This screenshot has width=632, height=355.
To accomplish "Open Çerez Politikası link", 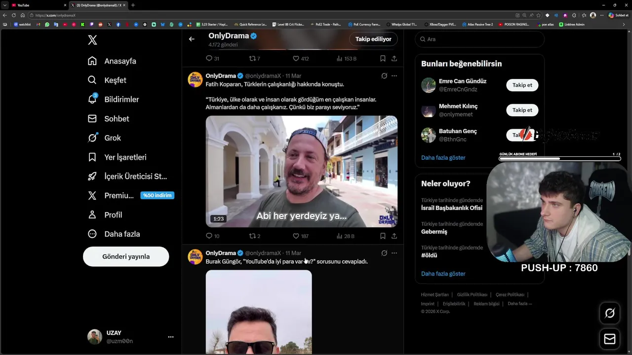I will click(510, 295).
